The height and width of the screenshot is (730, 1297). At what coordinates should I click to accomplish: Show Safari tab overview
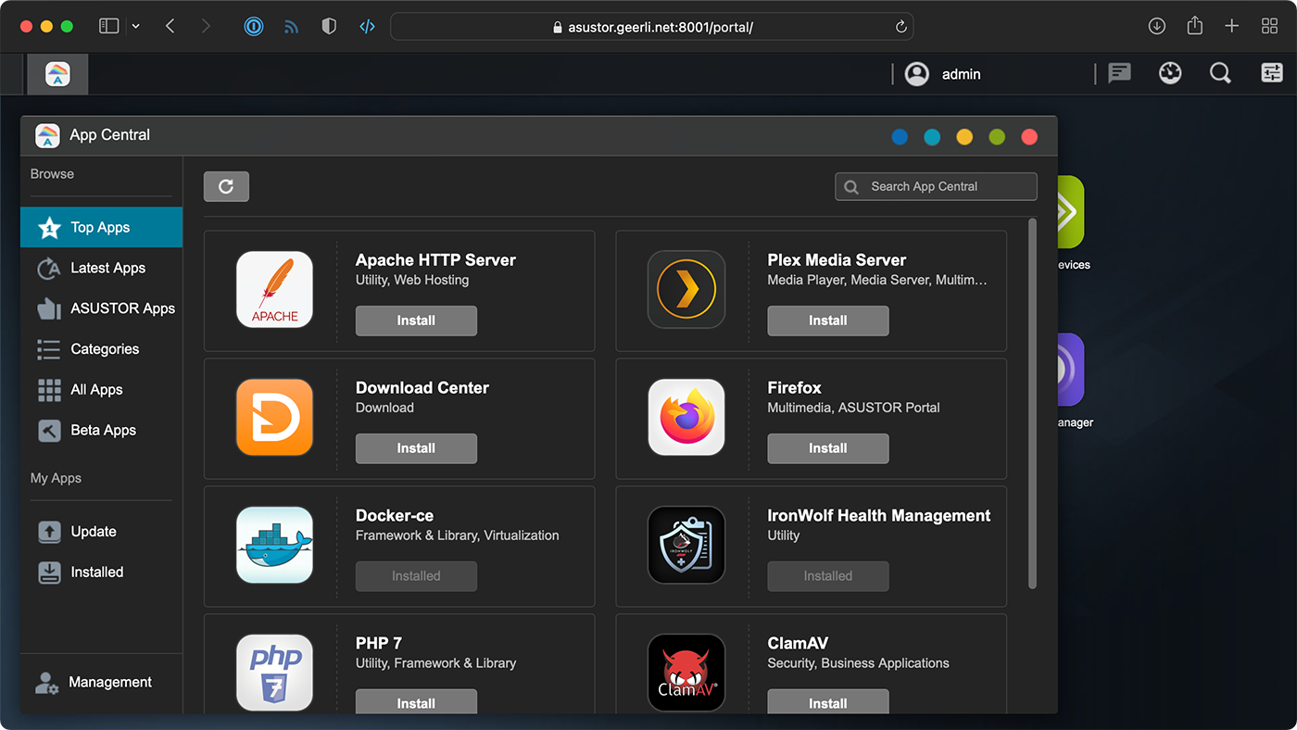pyautogui.click(x=1270, y=27)
